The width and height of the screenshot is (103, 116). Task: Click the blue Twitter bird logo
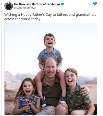tap(95, 4)
